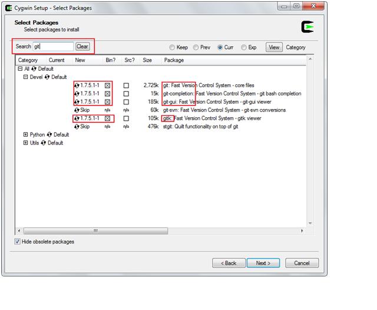Viewport: 377px width, 310px height.
Task: Click the Src? column header
Action: (x=131, y=60)
